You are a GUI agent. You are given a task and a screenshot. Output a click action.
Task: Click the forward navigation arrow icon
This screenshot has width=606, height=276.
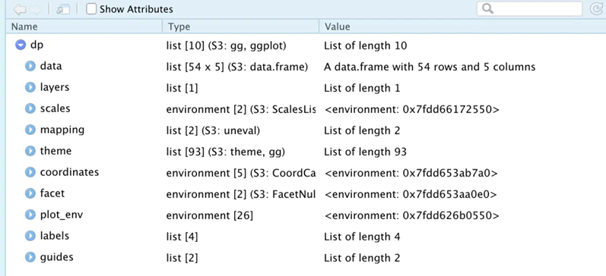click(34, 9)
